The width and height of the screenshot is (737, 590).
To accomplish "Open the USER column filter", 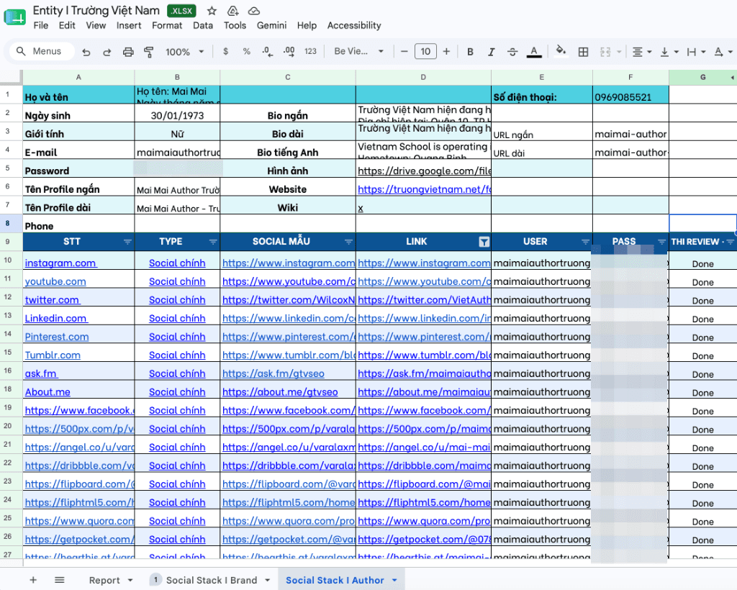I will point(585,242).
